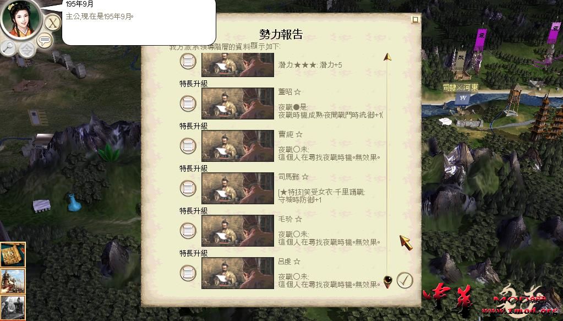Click the scroll-up arrow of the report
The height and width of the screenshot is (321, 563).
tap(387, 57)
